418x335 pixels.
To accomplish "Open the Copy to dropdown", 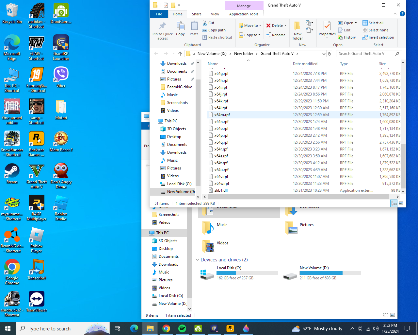I will pos(250,35).
